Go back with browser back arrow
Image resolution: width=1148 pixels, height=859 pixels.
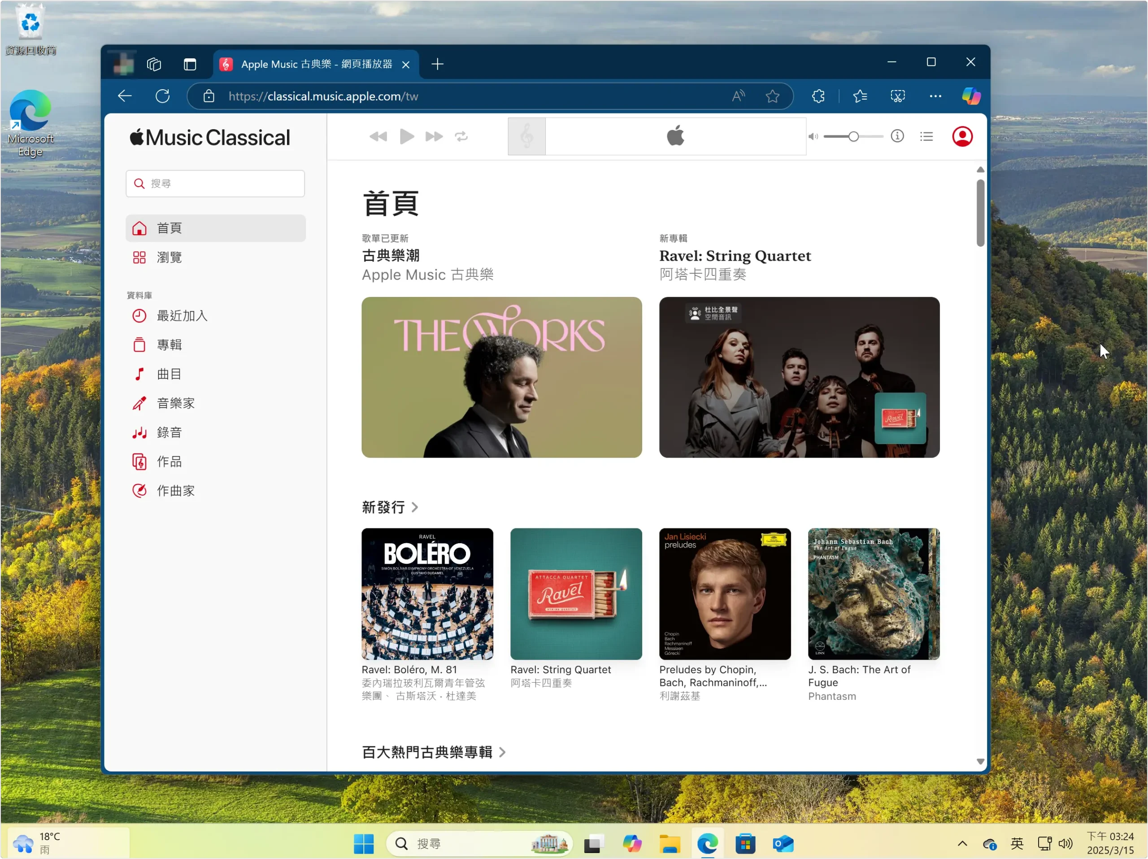point(125,96)
